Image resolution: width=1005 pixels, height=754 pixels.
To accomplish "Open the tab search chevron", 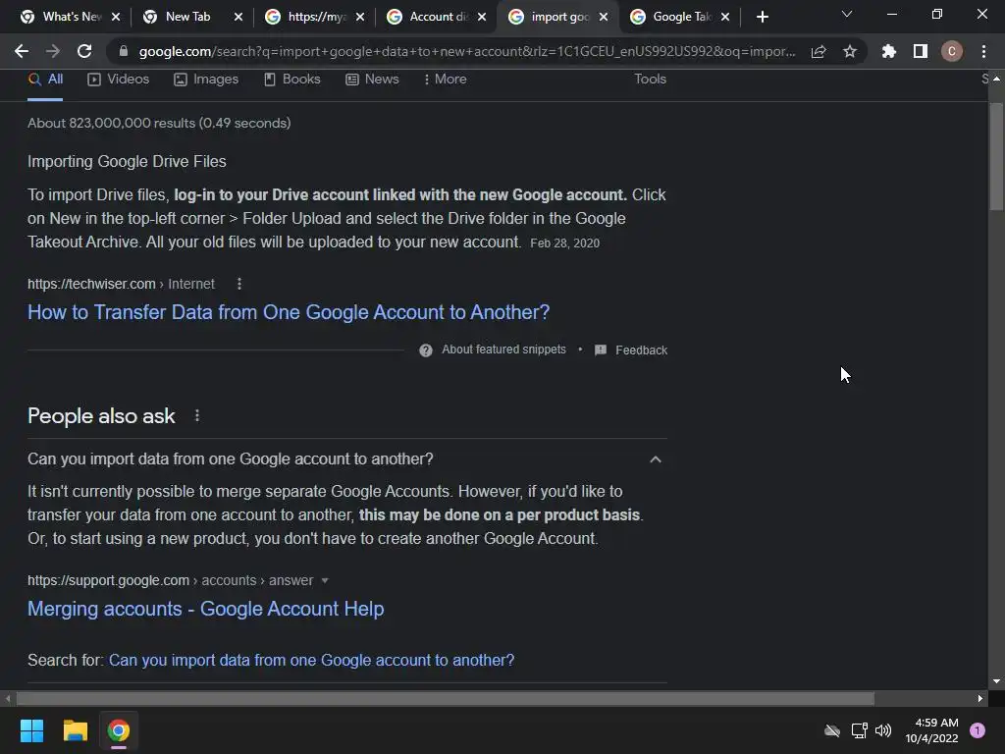I will pos(847,14).
